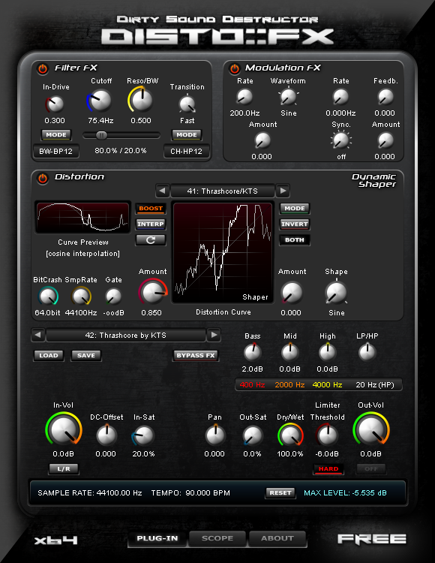Screen dimensions: 435x563
Task: Open the 41: Thrashcore/KTS curve selector
Action: [x=222, y=191]
